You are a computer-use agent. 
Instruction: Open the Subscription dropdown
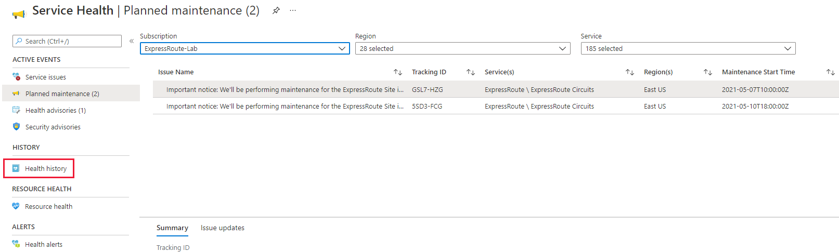point(244,49)
